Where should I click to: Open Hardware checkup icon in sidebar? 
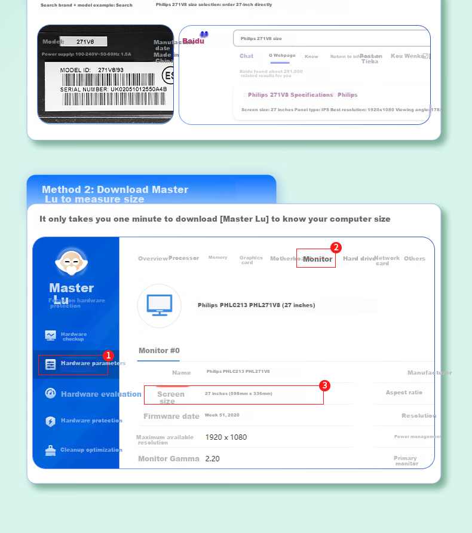[x=50, y=336]
